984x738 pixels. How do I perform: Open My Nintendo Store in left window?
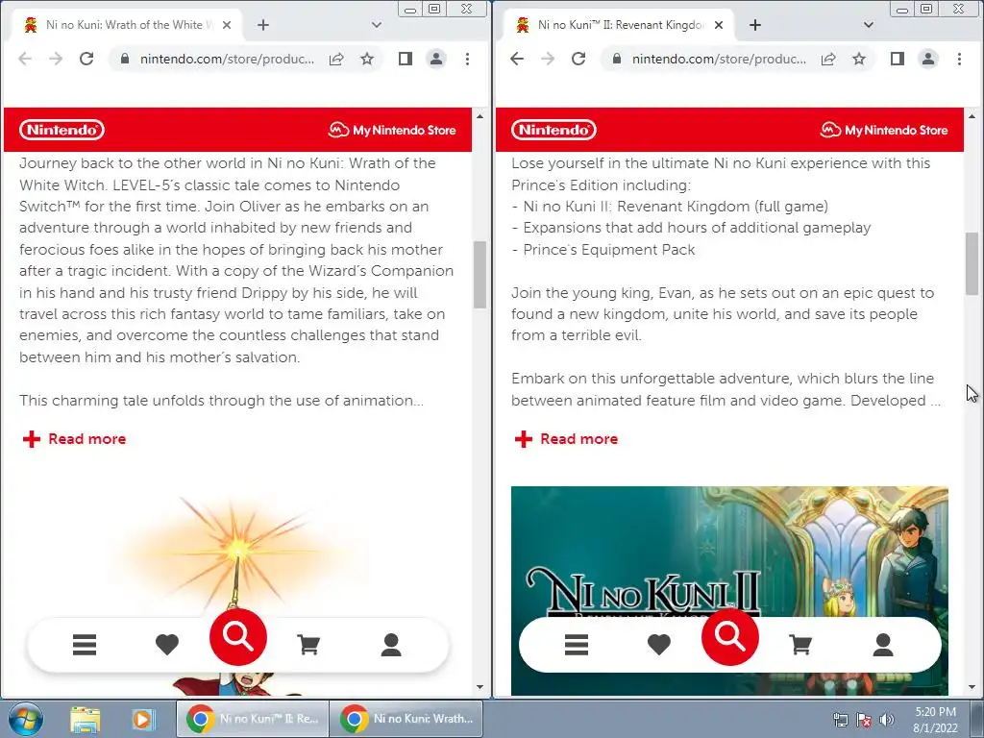(x=392, y=130)
